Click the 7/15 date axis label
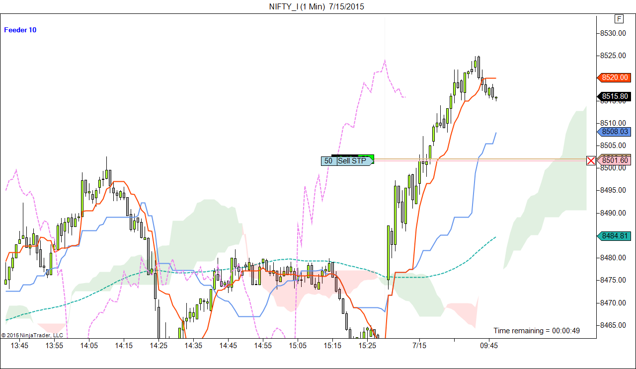This screenshot has width=636, height=369. (x=419, y=346)
